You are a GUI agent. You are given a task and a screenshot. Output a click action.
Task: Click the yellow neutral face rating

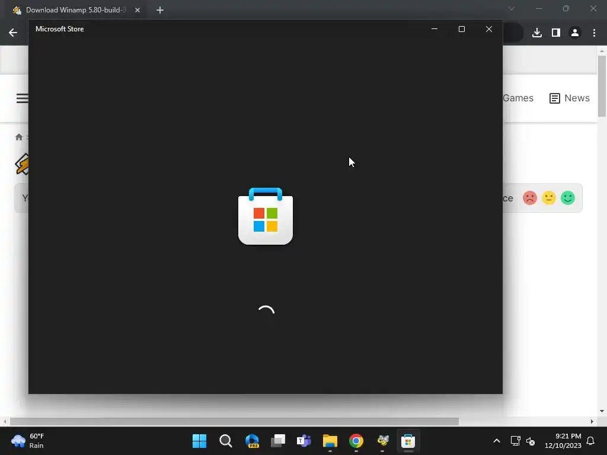coord(548,198)
